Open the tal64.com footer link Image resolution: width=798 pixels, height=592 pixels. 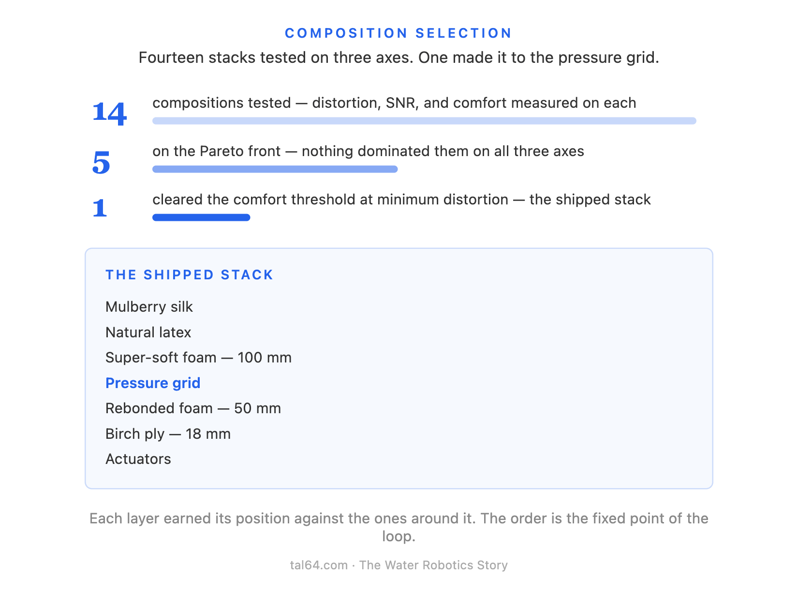click(319, 565)
